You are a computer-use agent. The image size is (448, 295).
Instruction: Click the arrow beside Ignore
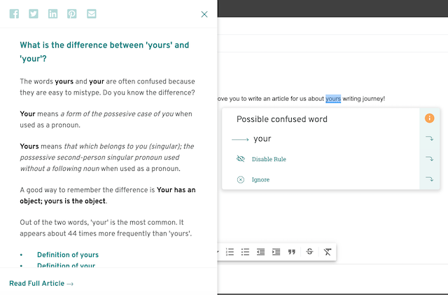tap(429, 179)
